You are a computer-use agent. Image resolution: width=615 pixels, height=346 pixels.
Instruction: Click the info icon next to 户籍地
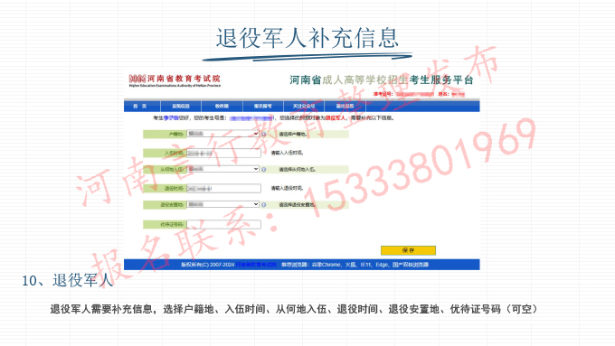(264, 134)
